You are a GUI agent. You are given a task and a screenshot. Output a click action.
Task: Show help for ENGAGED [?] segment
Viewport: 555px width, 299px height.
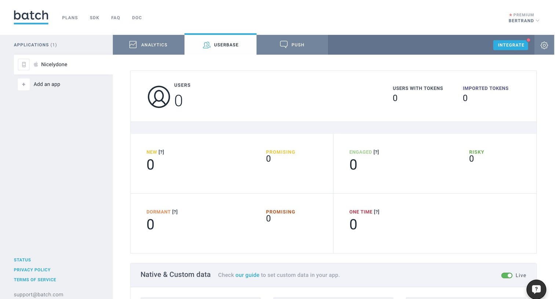pos(376,152)
